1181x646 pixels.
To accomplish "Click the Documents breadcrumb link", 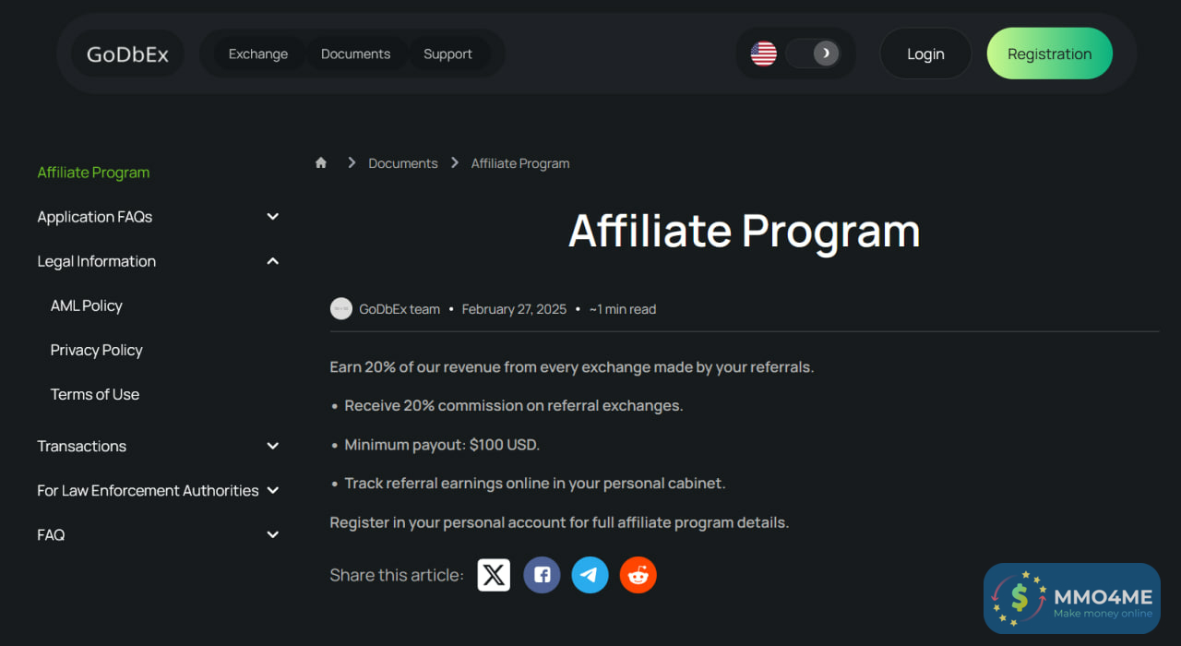I will tap(403, 163).
